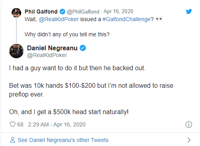Open the @RealKidPoker mention link
The image size is (200, 146).
[59, 19]
